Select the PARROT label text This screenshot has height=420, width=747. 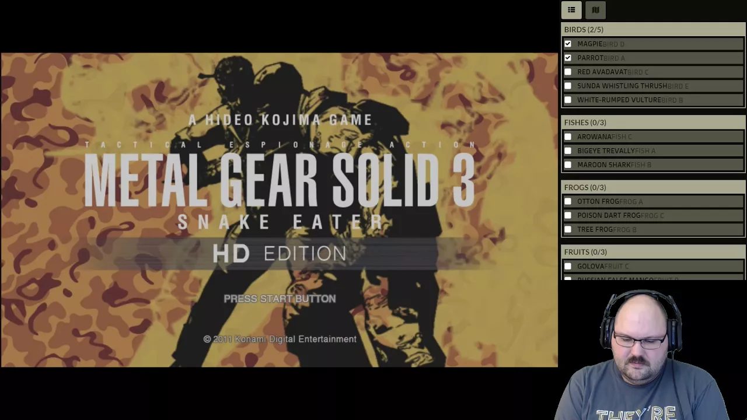[x=590, y=58]
